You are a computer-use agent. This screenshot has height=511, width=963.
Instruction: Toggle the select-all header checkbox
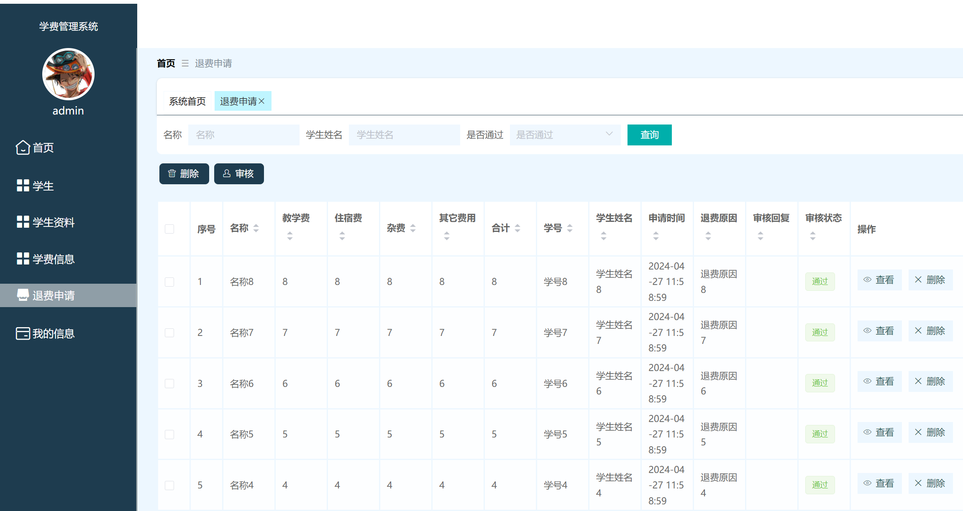(x=169, y=229)
